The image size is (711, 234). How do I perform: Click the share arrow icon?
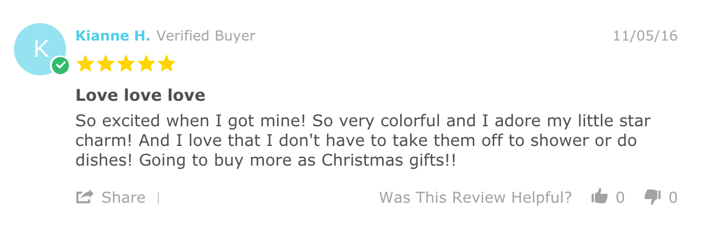pos(85,198)
